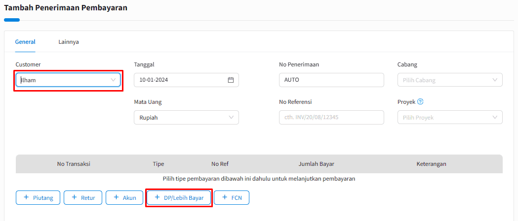Open the Mata Uang Rupiah dropdown
518x221 pixels.
(186, 117)
